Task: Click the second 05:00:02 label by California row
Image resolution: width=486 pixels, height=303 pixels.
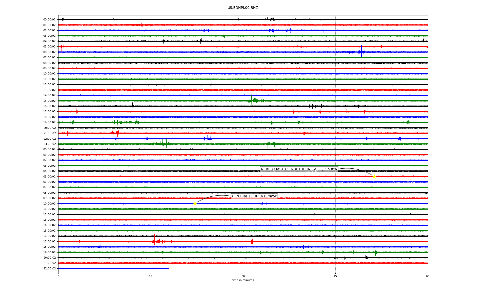Action: point(49,176)
